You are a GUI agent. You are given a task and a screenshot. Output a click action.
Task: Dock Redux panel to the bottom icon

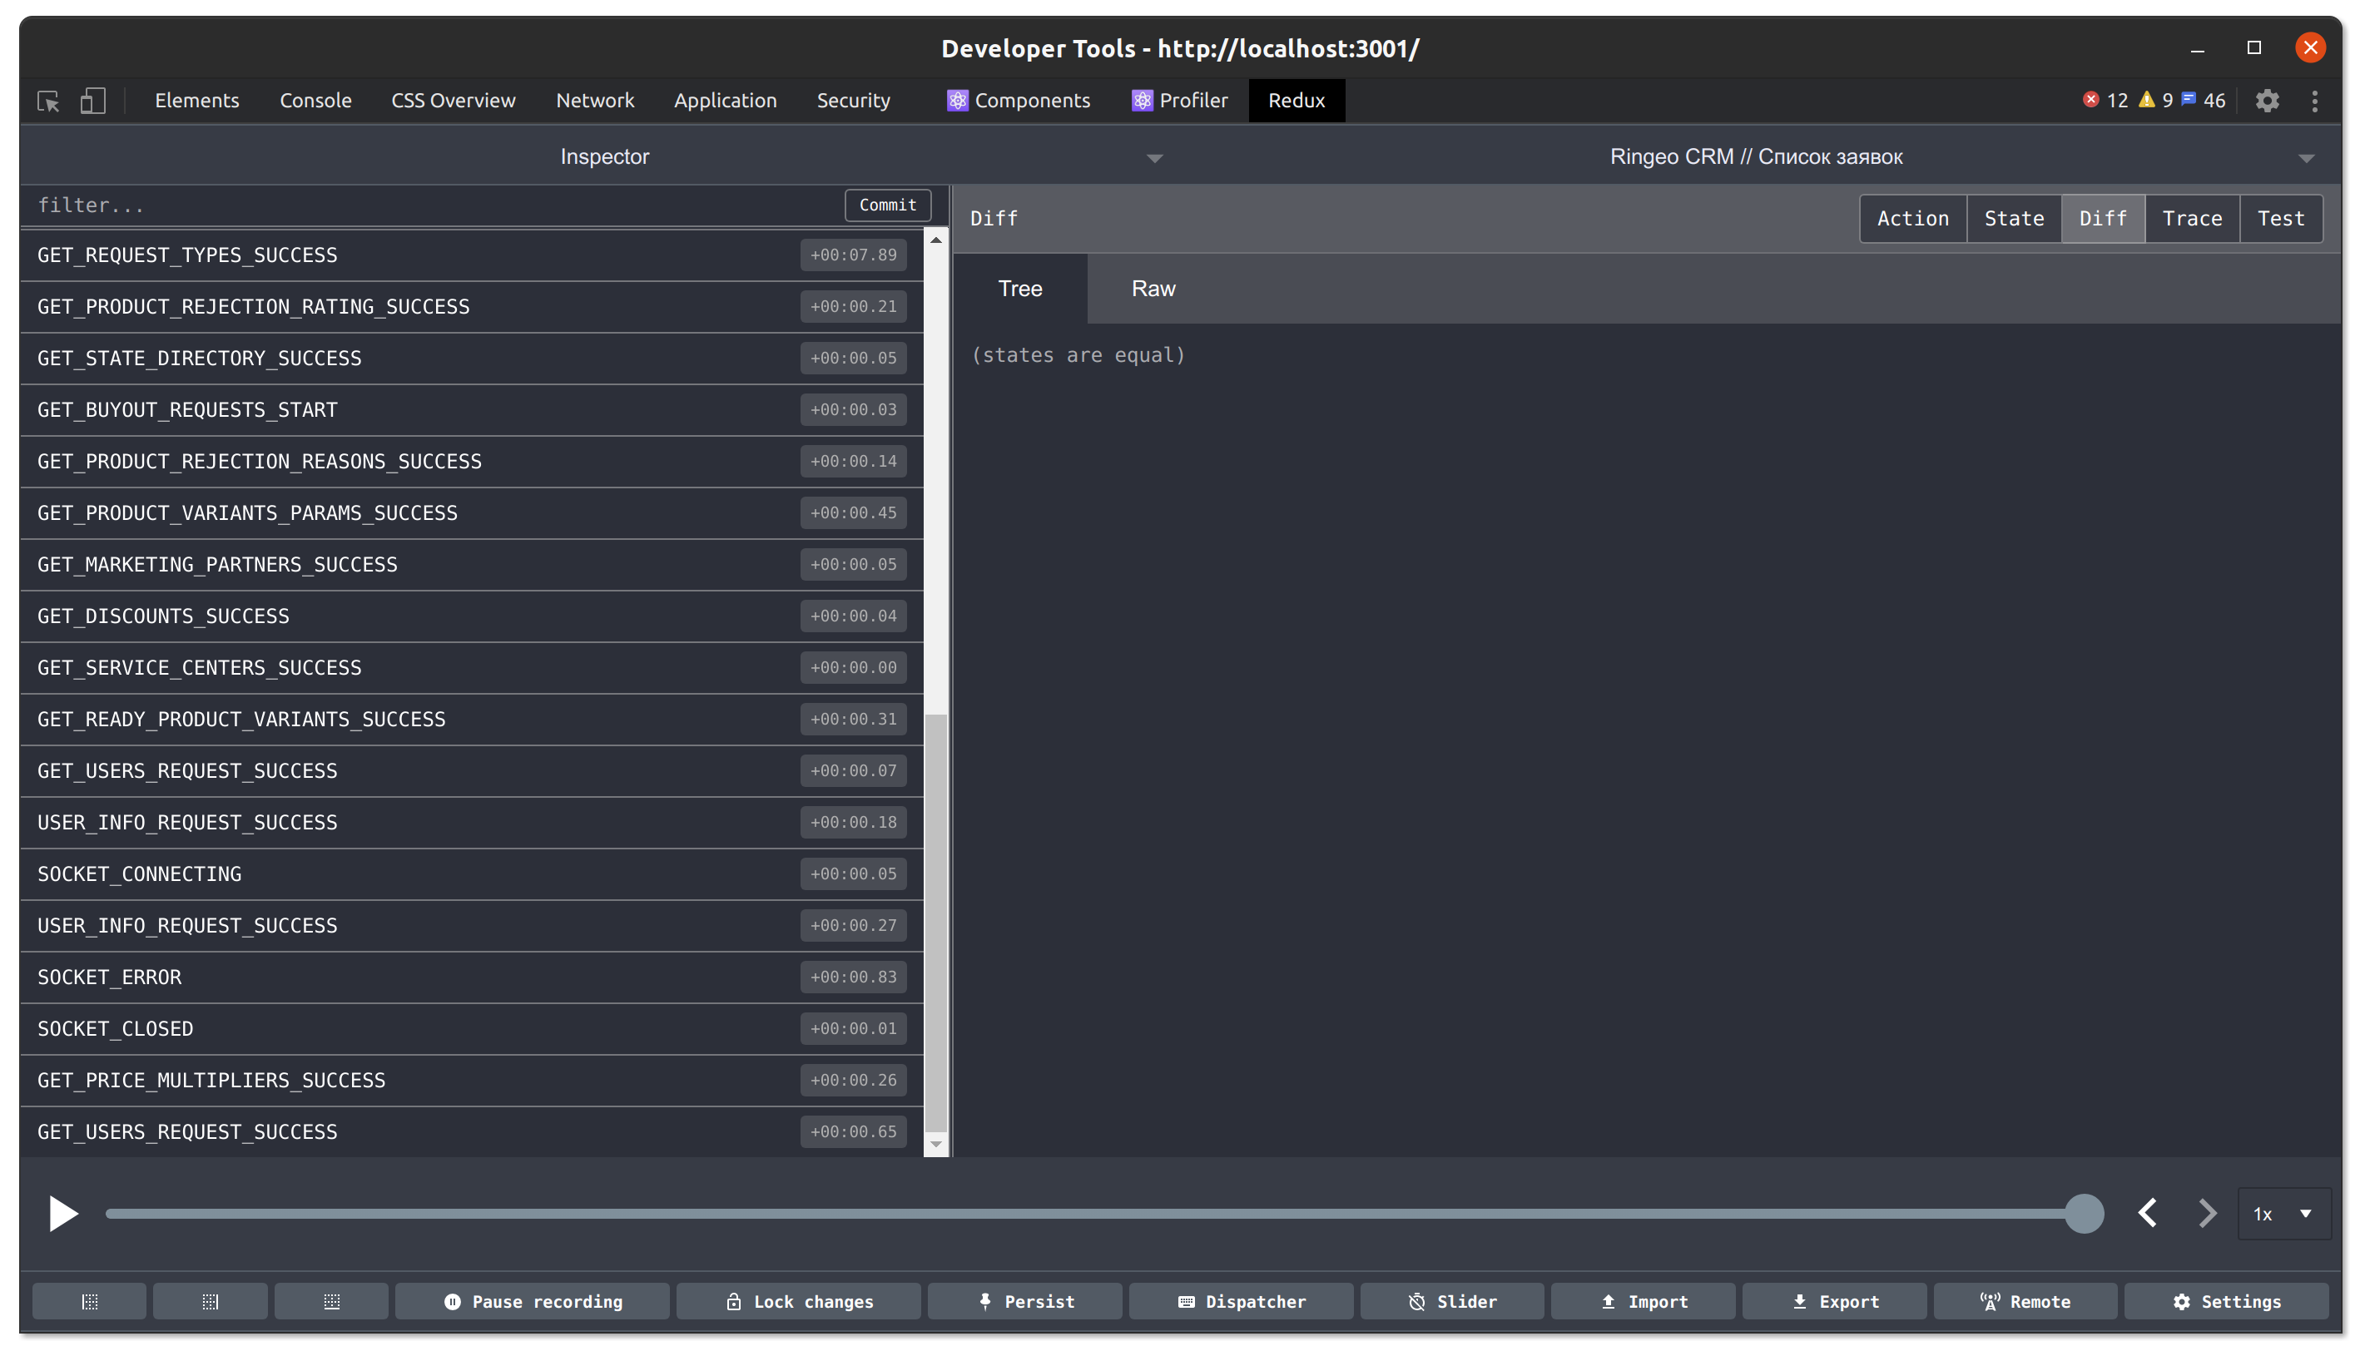pyautogui.click(x=330, y=1301)
